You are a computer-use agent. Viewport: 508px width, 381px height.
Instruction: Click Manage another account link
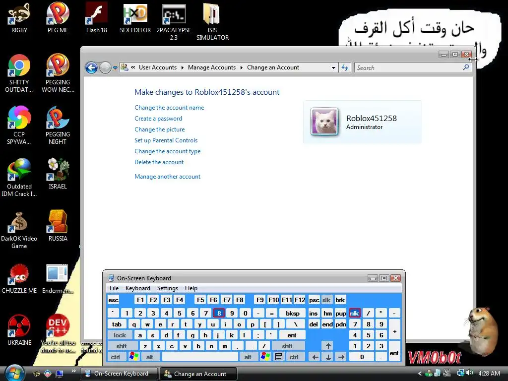168,177
